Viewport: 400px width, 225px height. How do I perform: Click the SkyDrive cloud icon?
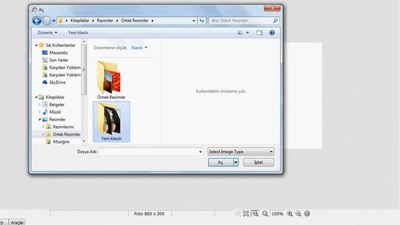45,82
